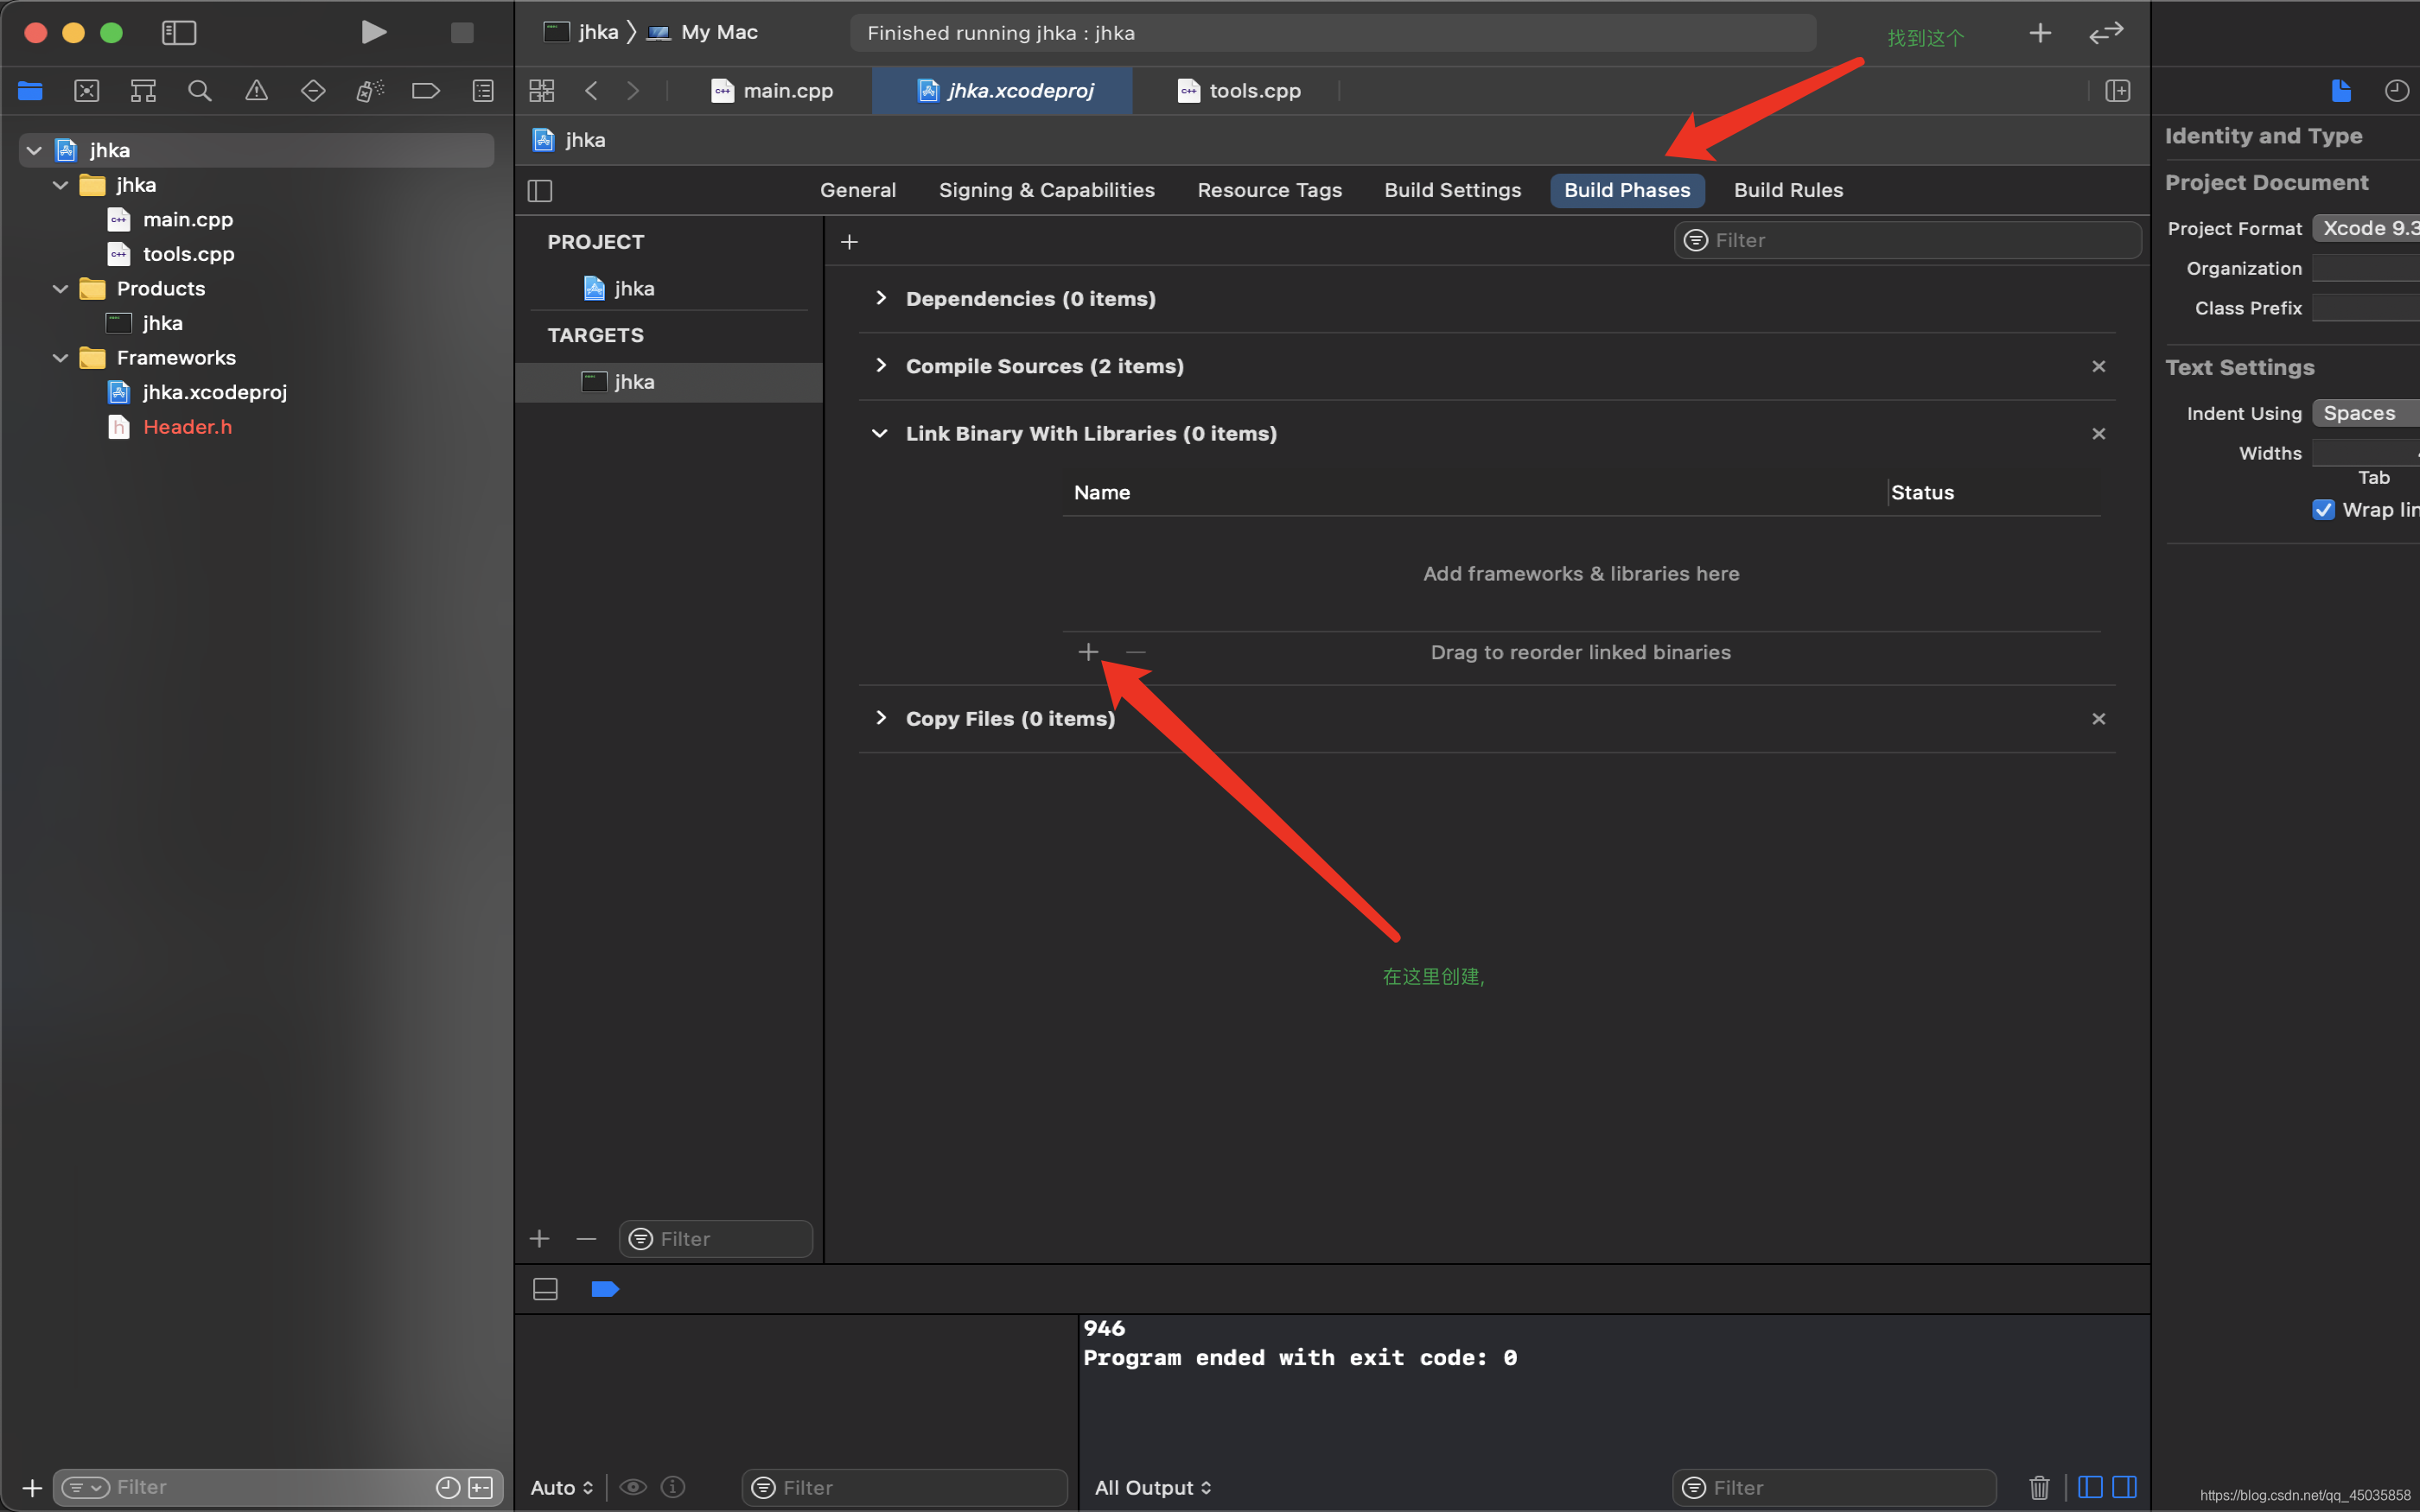Viewport: 2420px width, 1512px height.
Task: Switch to Signing & Capabilities tab
Action: point(1046,190)
